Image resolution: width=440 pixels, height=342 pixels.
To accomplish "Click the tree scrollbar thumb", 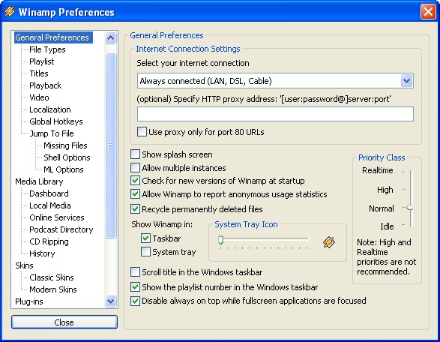I will [110, 145].
